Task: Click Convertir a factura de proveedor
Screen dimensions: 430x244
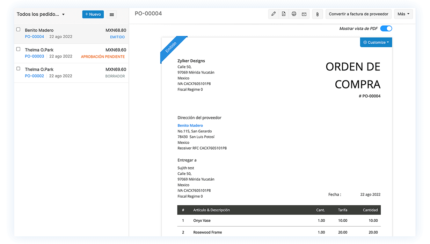Action: tap(358, 14)
